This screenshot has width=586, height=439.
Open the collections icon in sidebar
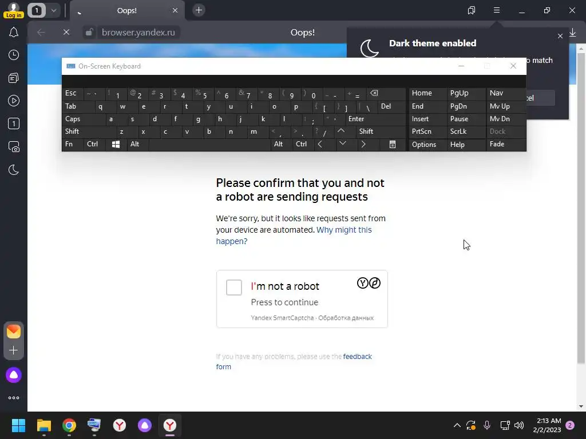tap(14, 78)
